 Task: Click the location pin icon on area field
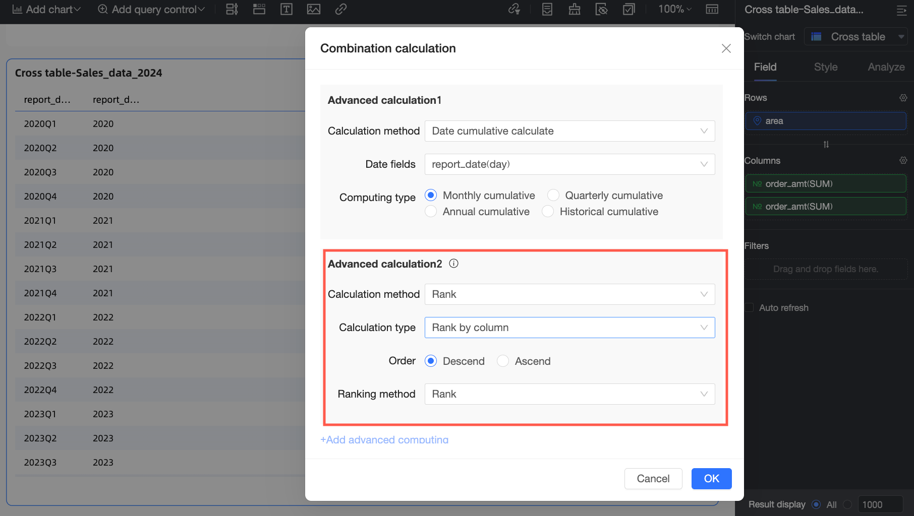(757, 121)
